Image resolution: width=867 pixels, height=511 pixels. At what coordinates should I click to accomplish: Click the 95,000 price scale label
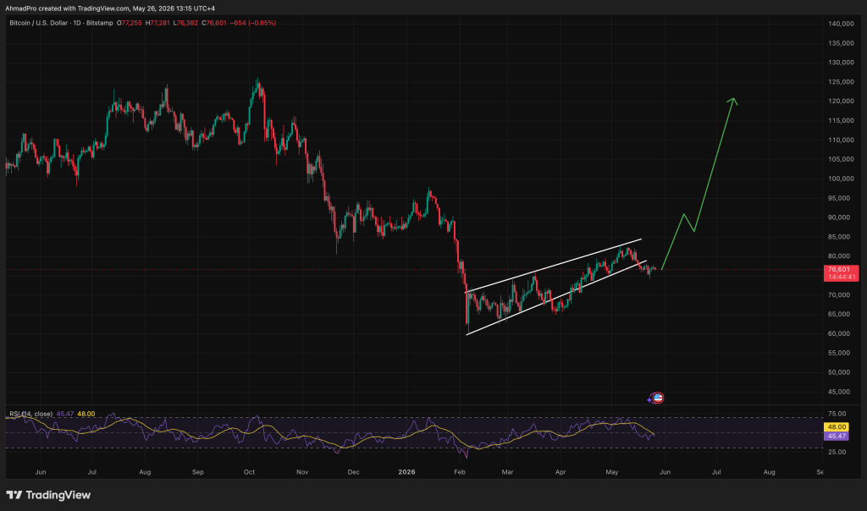[839, 198]
